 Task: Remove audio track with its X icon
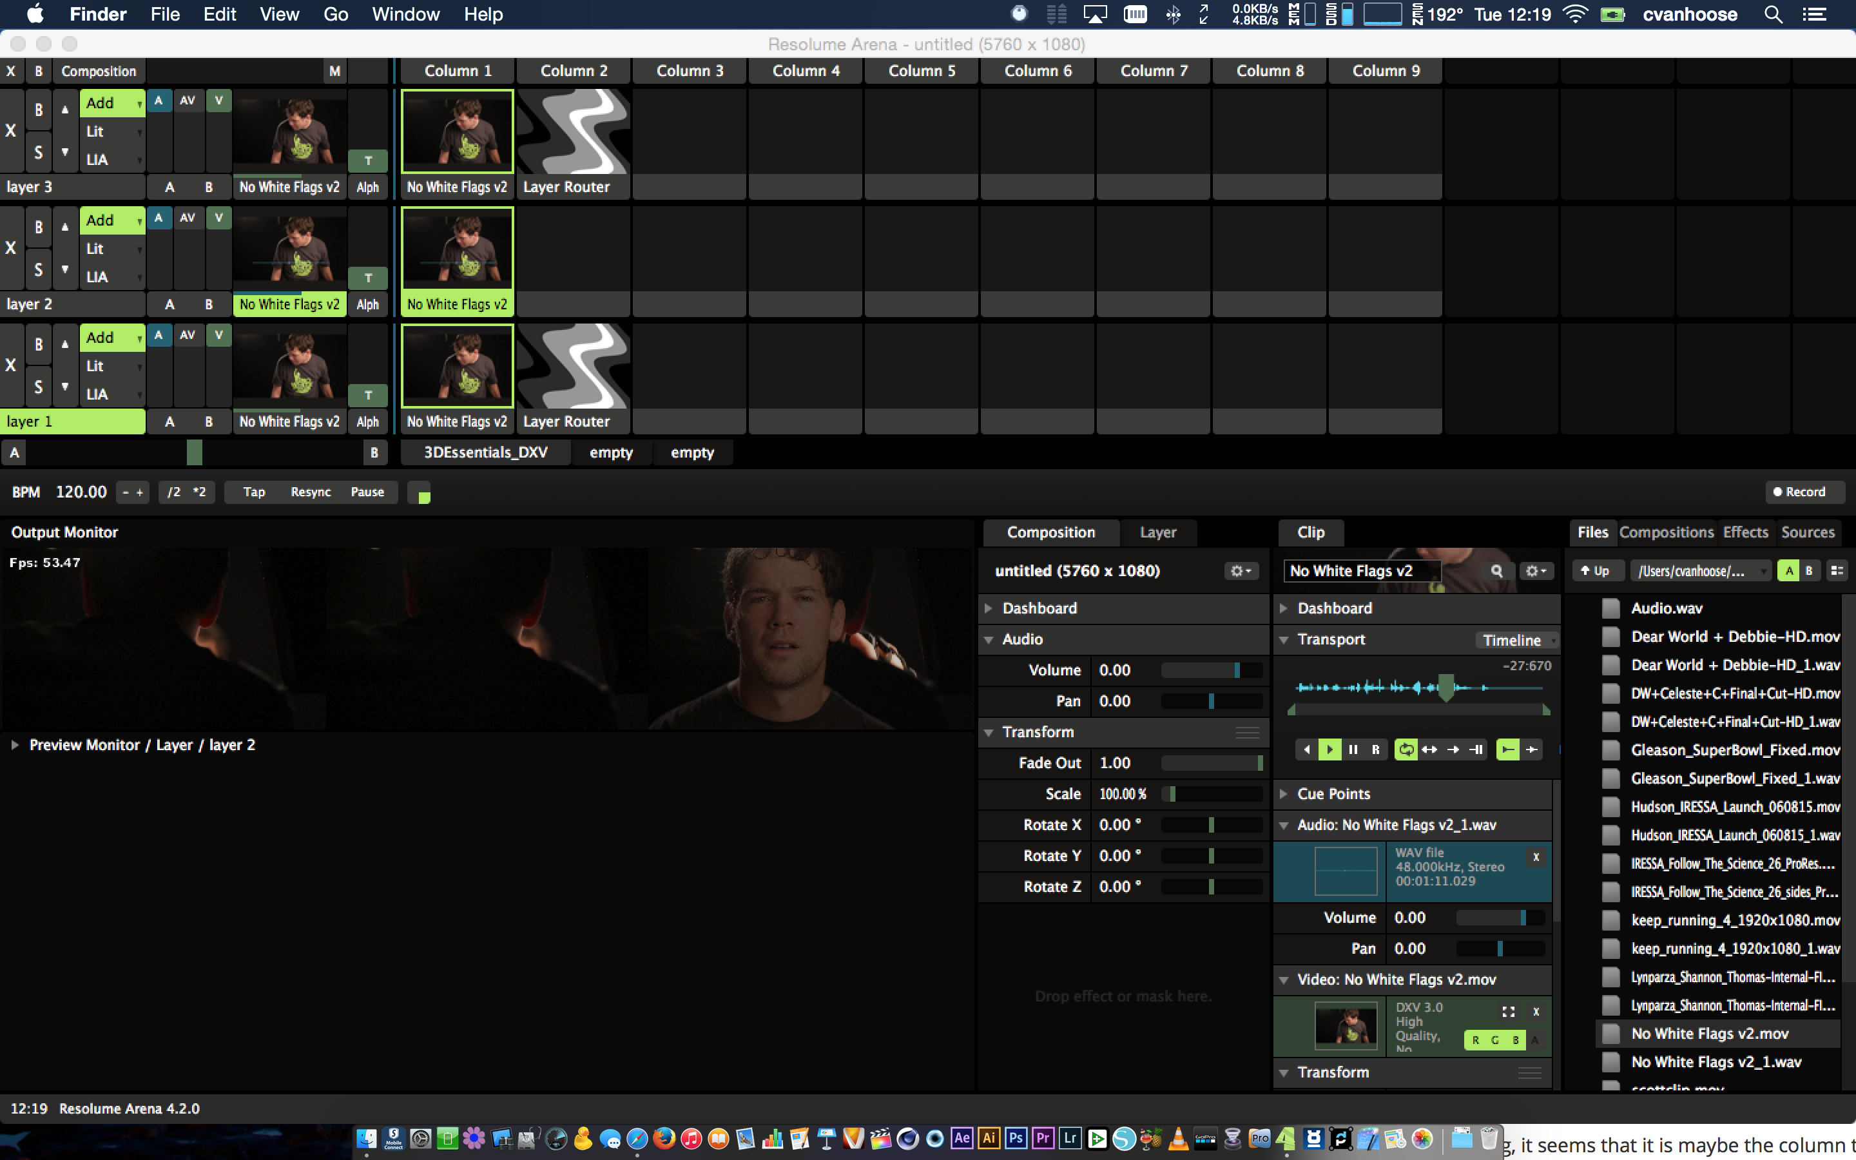pos(1536,857)
